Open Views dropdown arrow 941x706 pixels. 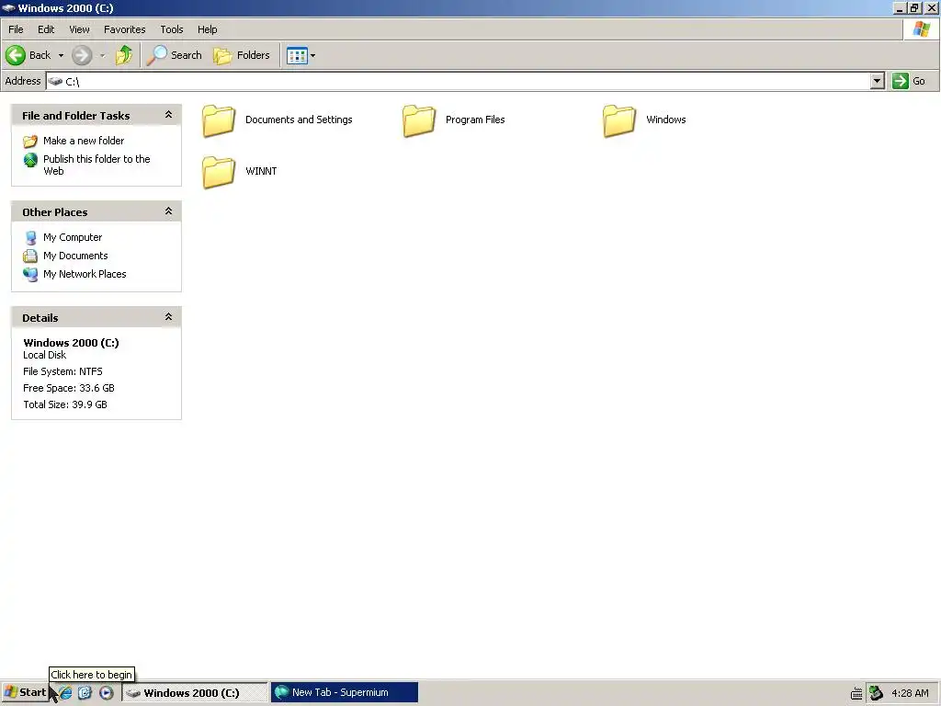click(312, 55)
